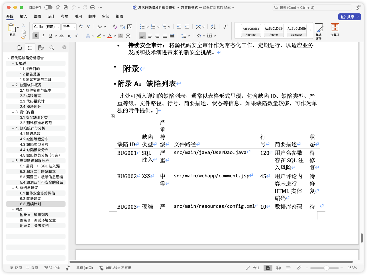Viewport: 367px width, 275px height.
Task: Click the 共享 share button
Action: click(350, 17)
